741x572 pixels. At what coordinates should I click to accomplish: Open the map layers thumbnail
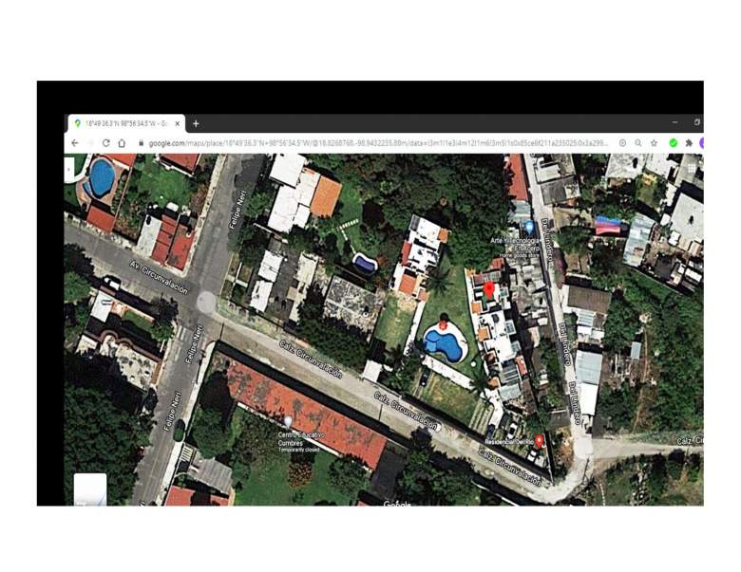pos(90,489)
